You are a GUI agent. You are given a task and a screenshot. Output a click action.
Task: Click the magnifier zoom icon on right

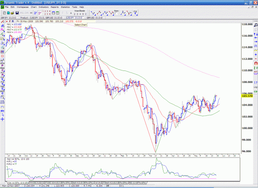(x=256, y=25)
